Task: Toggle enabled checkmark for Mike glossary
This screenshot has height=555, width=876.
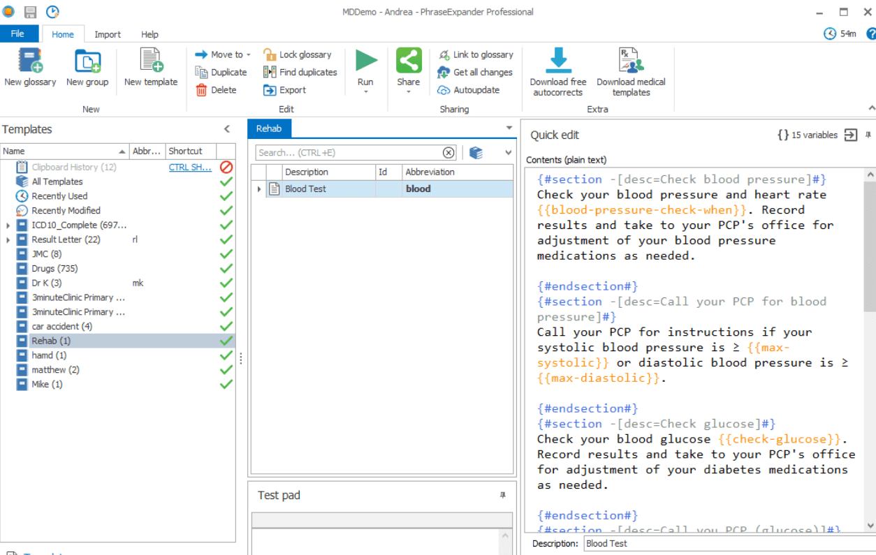Action: pos(226,385)
